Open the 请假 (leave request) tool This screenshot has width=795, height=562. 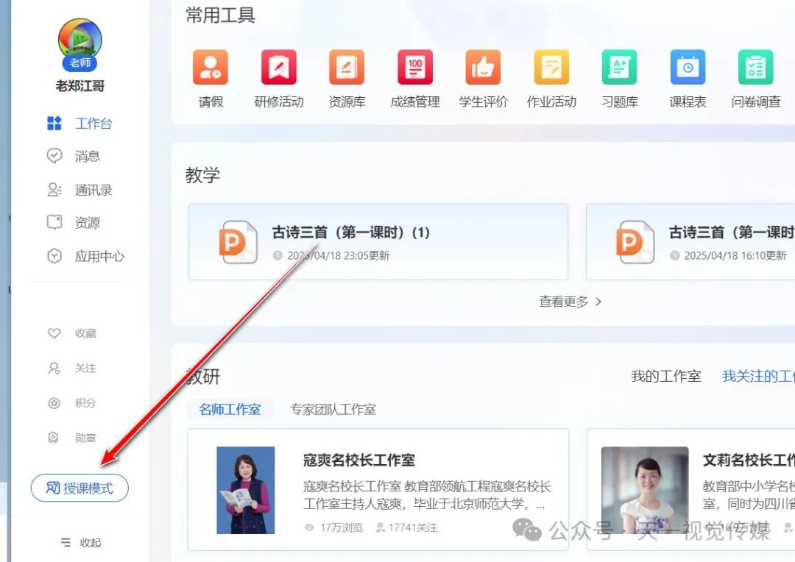[x=211, y=79]
